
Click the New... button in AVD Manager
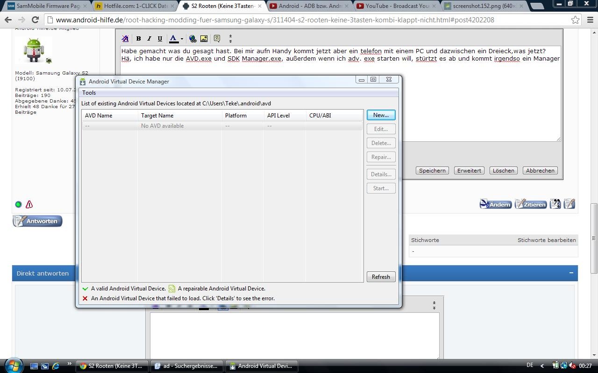pyautogui.click(x=381, y=115)
